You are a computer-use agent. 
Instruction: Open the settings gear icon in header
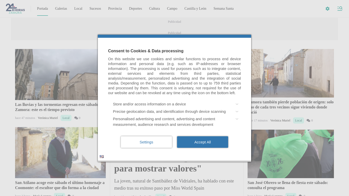click(x=328, y=9)
